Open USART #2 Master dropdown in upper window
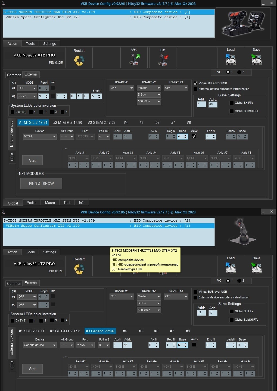277x391 pixels. [x=149, y=88]
